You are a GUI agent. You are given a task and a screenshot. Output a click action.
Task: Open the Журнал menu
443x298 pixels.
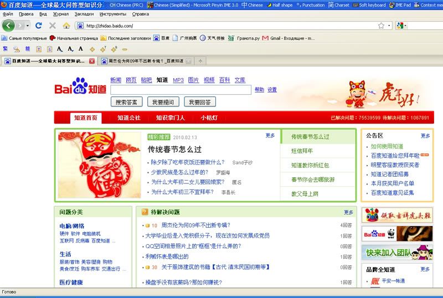click(x=61, y=14)
